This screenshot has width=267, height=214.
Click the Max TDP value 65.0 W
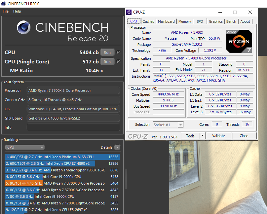point(214,38)
